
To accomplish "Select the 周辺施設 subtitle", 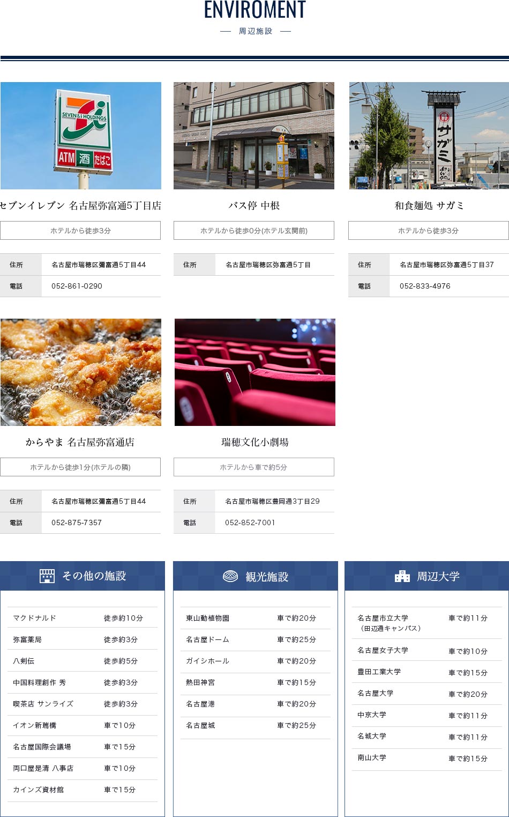I will [256, 31].
